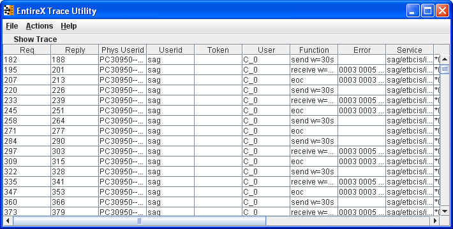Click the Error column header
The image size is (453, 229).
[362, 50]
